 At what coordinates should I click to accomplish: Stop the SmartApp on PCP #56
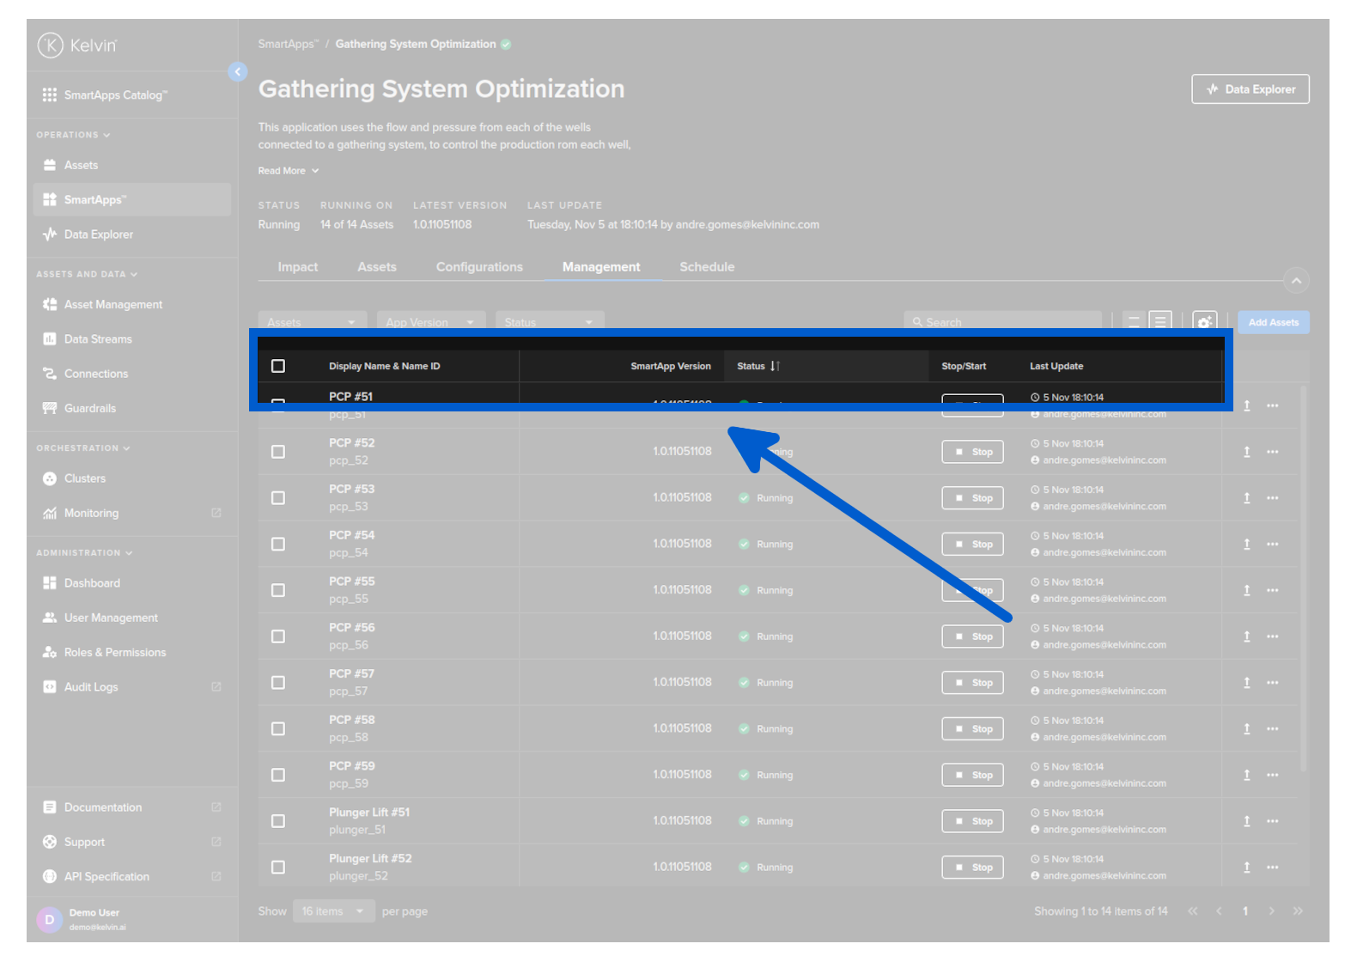click(972, 636)
